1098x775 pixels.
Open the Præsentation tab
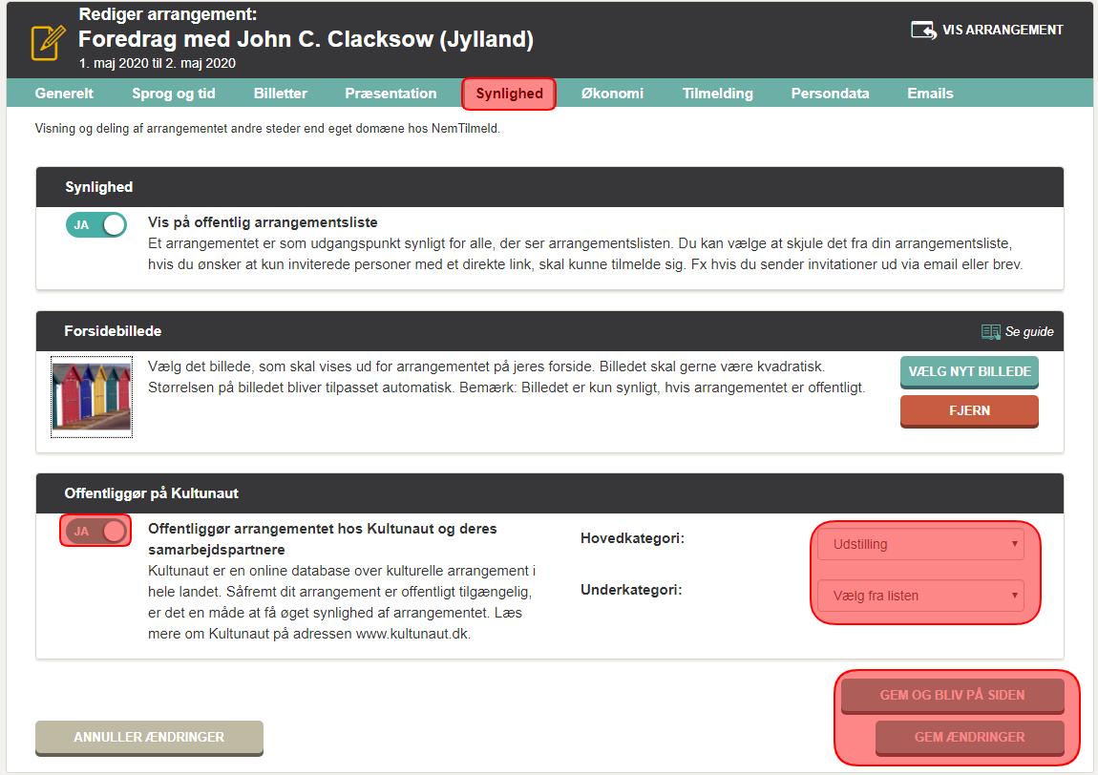391,94
